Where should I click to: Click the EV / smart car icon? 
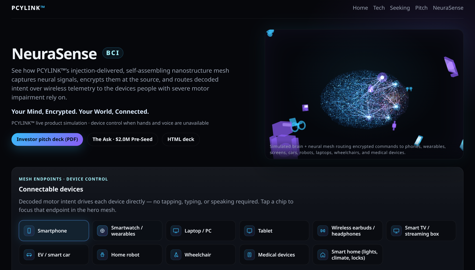tap(29, 255)
